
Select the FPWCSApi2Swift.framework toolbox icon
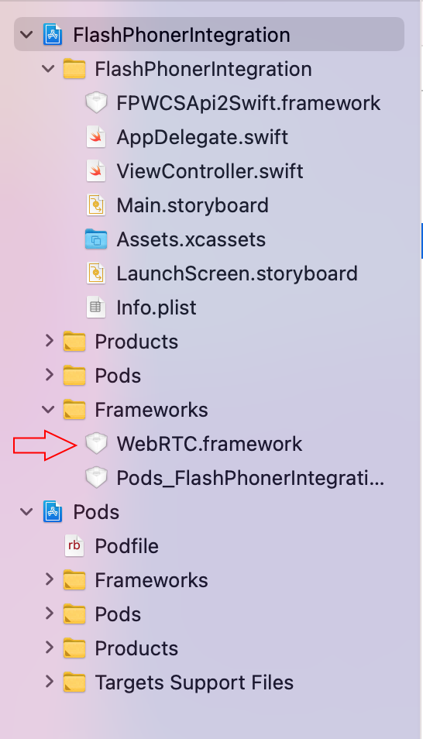pyautogui.click(x=96, y=103)
